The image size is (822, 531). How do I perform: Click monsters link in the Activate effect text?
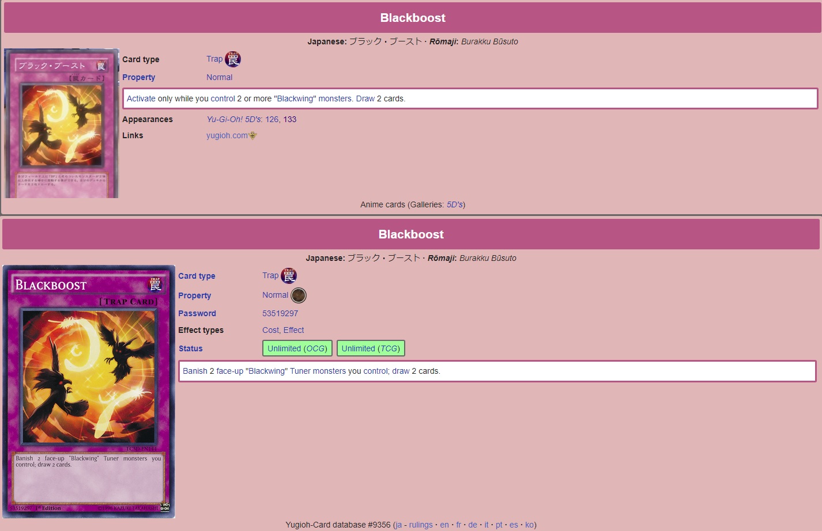coord(335,98)
